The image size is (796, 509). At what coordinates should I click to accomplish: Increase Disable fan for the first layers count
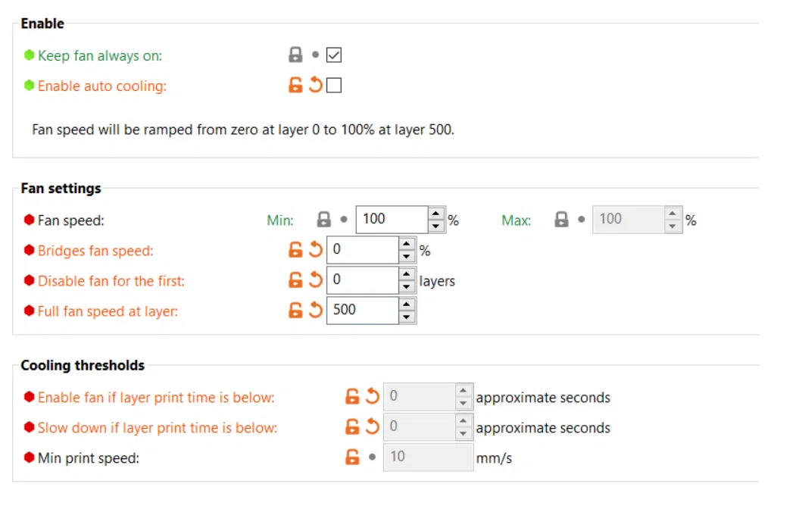point(407,273)
